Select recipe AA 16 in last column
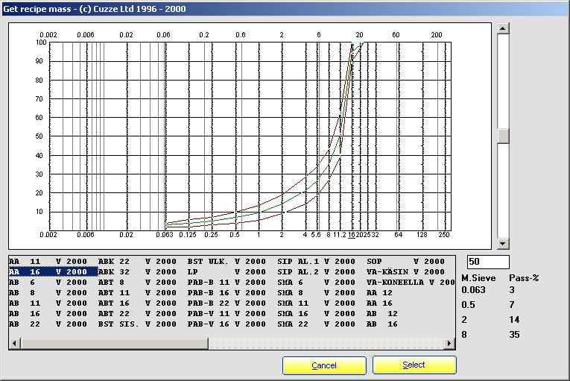Screen dimensions: 570x381 (x=380, y=303)
